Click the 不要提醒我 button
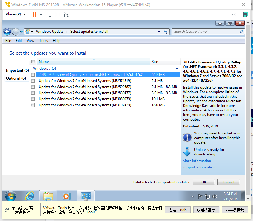The width and height of the screenshot is (253, 221). pos(235,210)
